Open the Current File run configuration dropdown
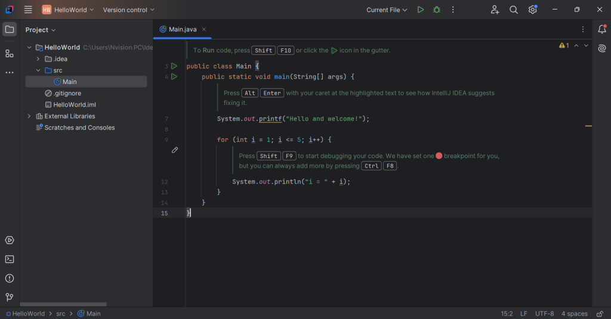Image resolution: width=611 pixels, height=319 pixels. pyautogui.click(x=387, y=10)
